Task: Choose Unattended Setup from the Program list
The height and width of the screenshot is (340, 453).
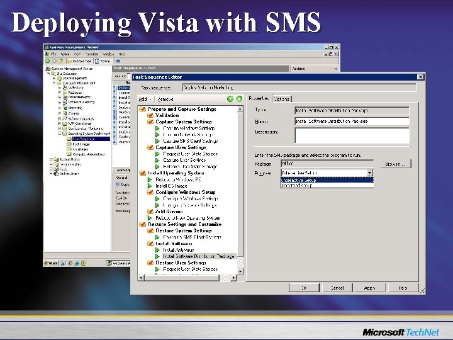Action: coord(327,185)
